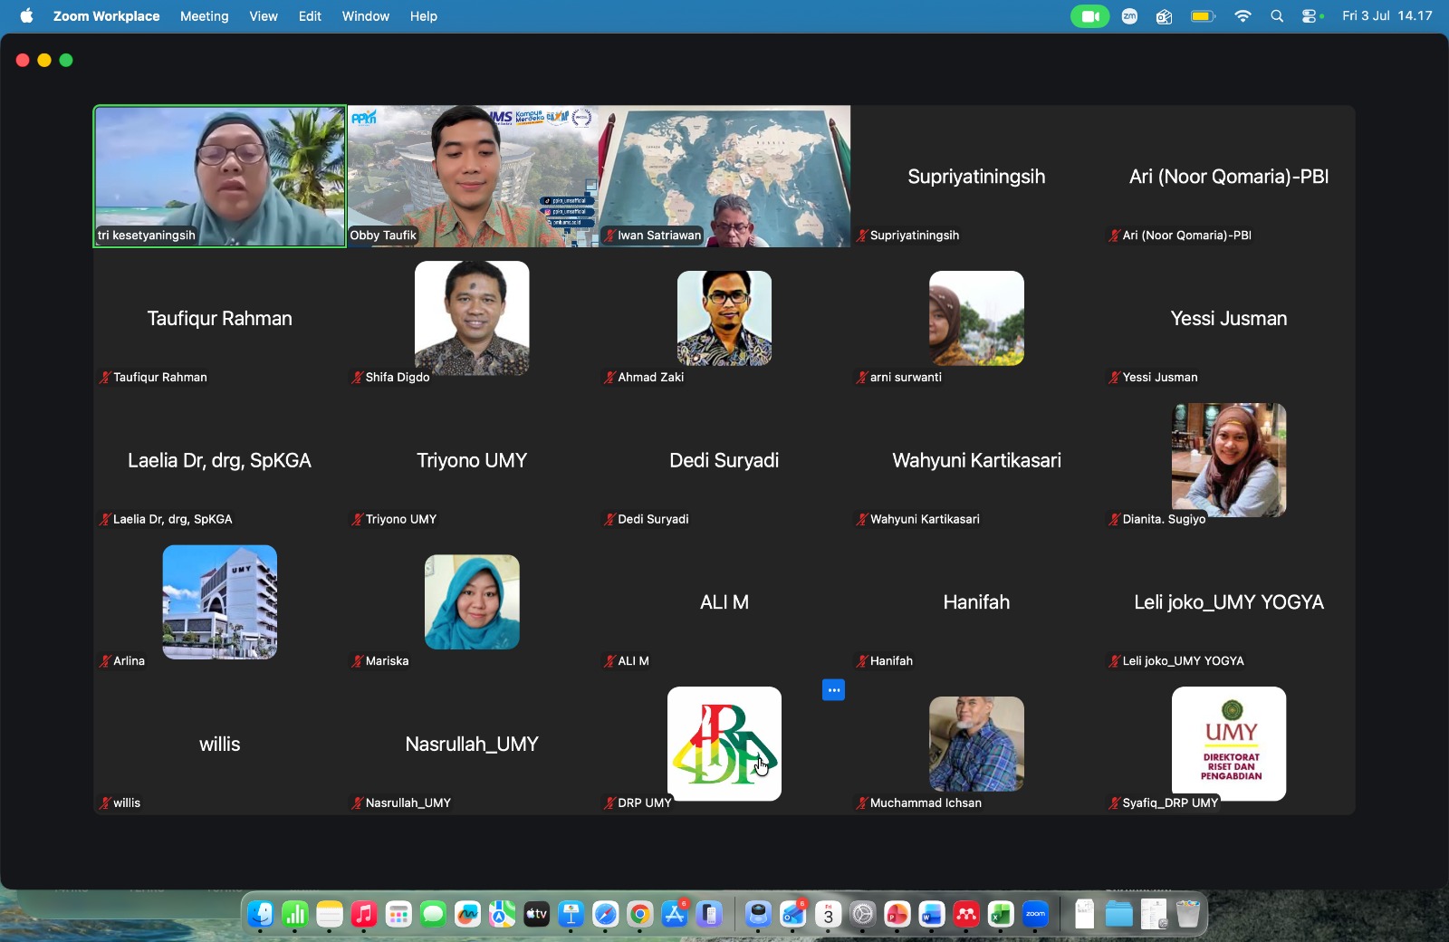
Task: Click the date and time in the menu bar
Action: click(1387, 16)
